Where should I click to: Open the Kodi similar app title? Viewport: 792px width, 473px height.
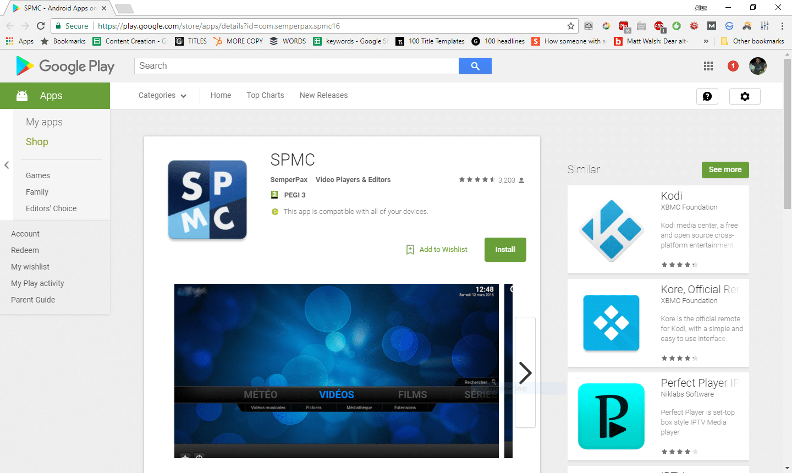672,196
